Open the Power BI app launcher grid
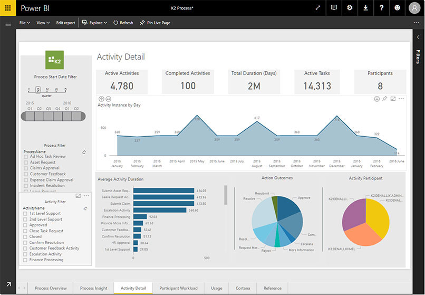Image resolution: width=425 pixels, height=295 pixels. pos(8,8)
